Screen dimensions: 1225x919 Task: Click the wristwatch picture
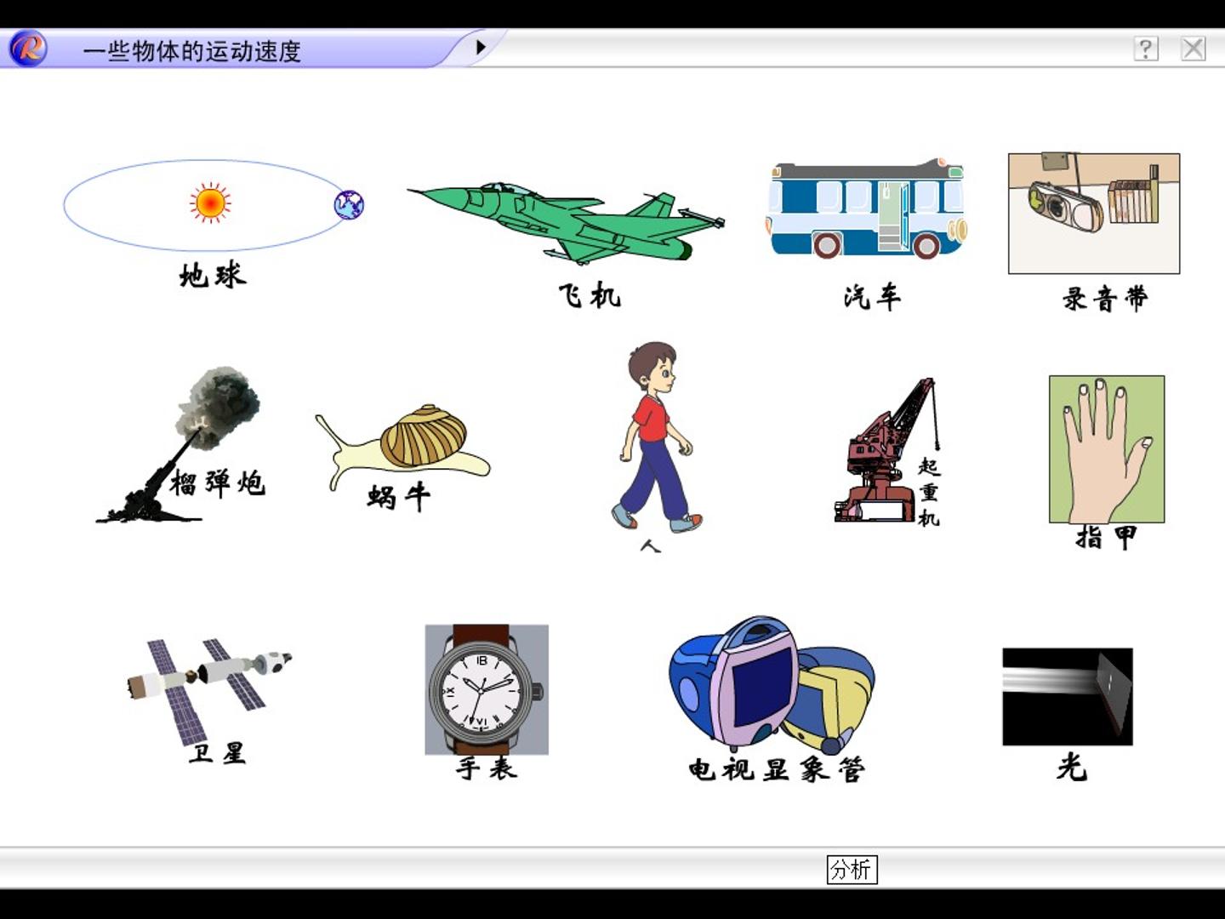(x=487, y=689)
